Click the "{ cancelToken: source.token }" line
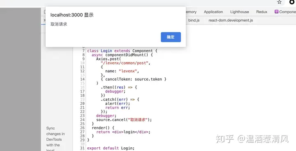The image size is (296, 151). pyautogui.click(x=134, y=79)
